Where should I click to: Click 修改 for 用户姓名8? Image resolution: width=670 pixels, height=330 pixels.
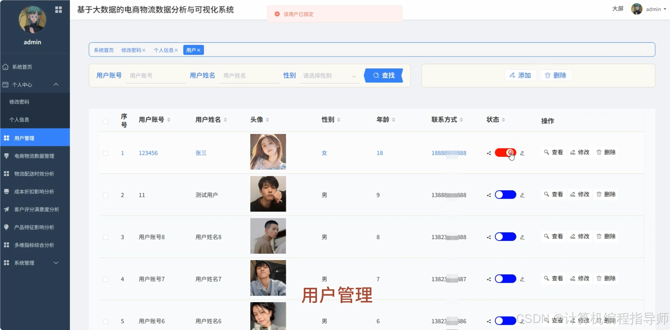click(580, 236)
